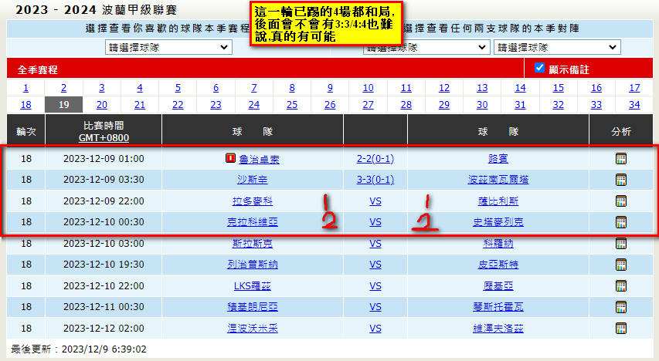The height and width of the screenshot is (361, 659).
Task: Open analysis icon for 斯拉斯克 match
Action: [x=620, y=243]
